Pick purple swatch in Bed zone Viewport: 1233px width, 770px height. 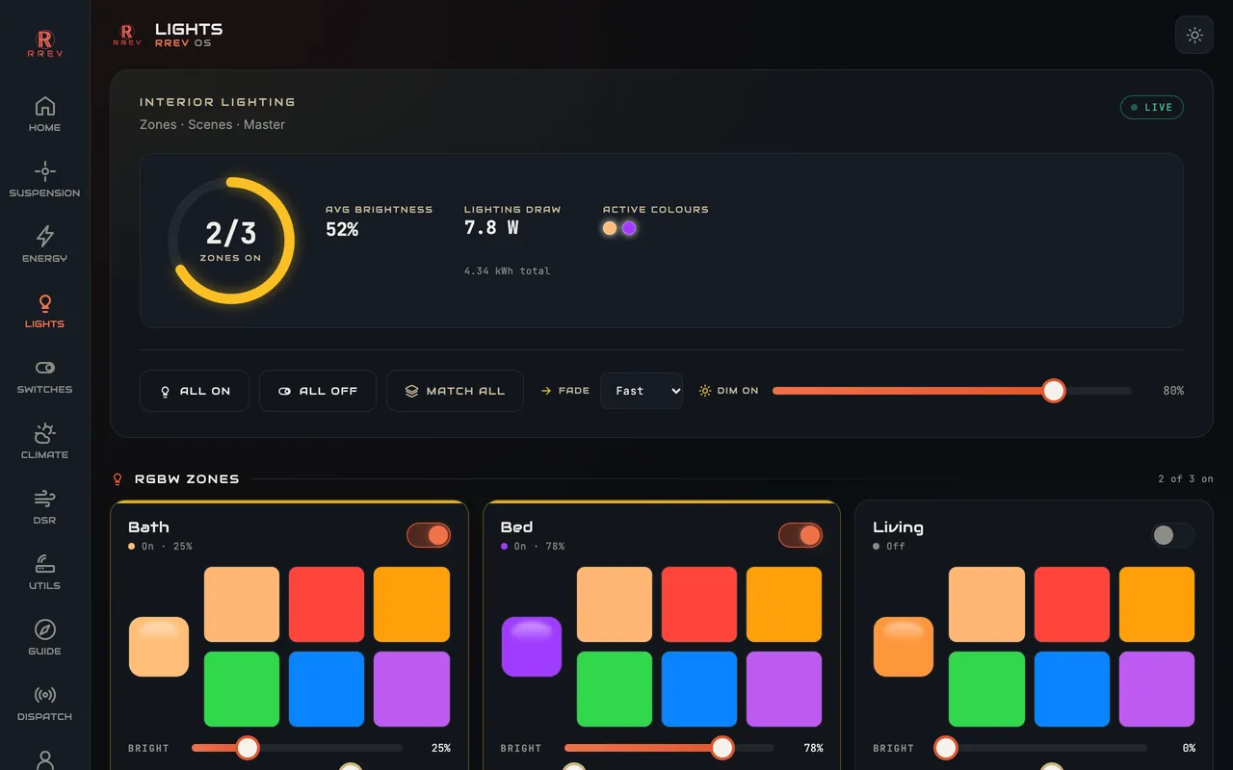coord(784,689)
